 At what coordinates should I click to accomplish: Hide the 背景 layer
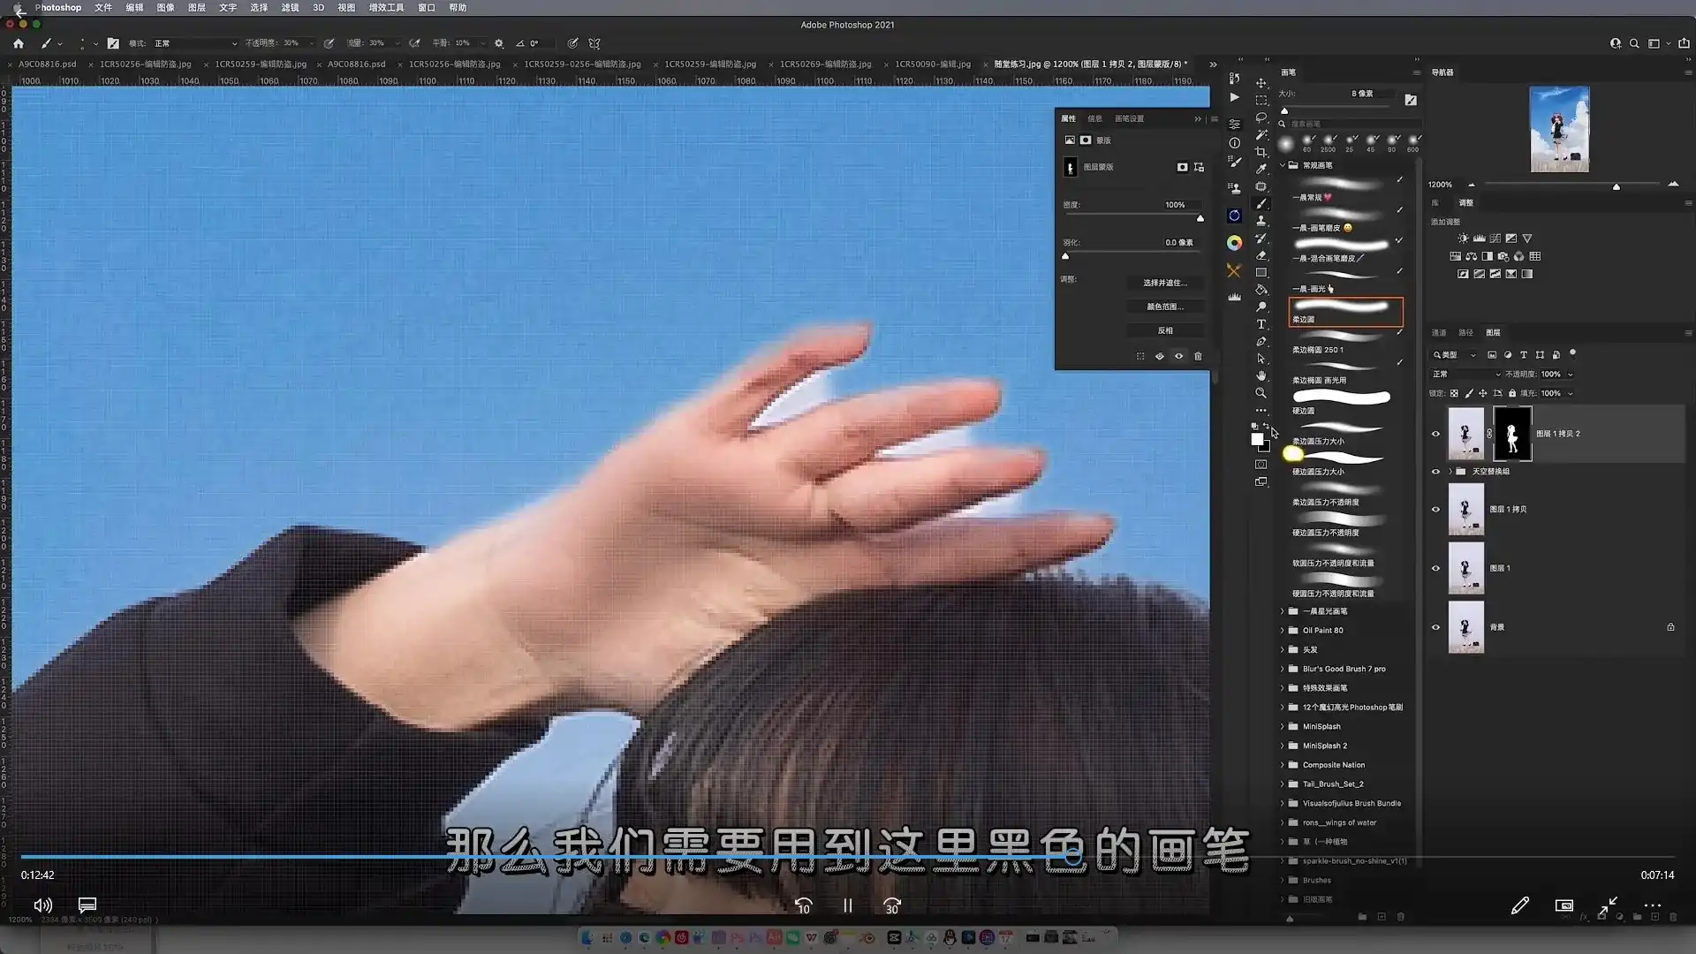pos(1435,627)
